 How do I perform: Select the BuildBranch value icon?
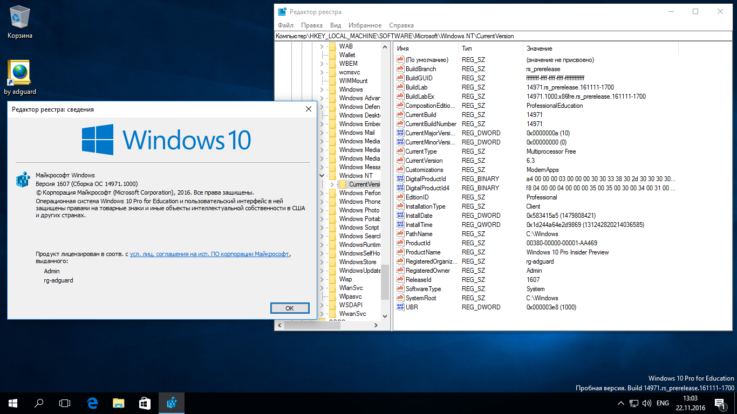tap(400, 69)
